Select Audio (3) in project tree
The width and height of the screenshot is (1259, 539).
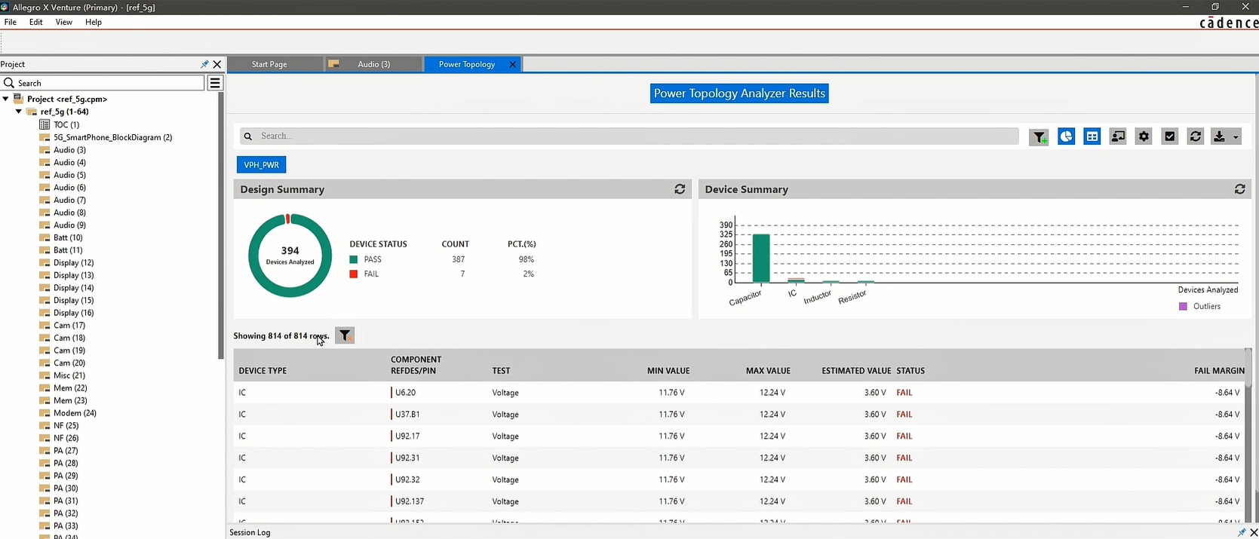point(69,150)
